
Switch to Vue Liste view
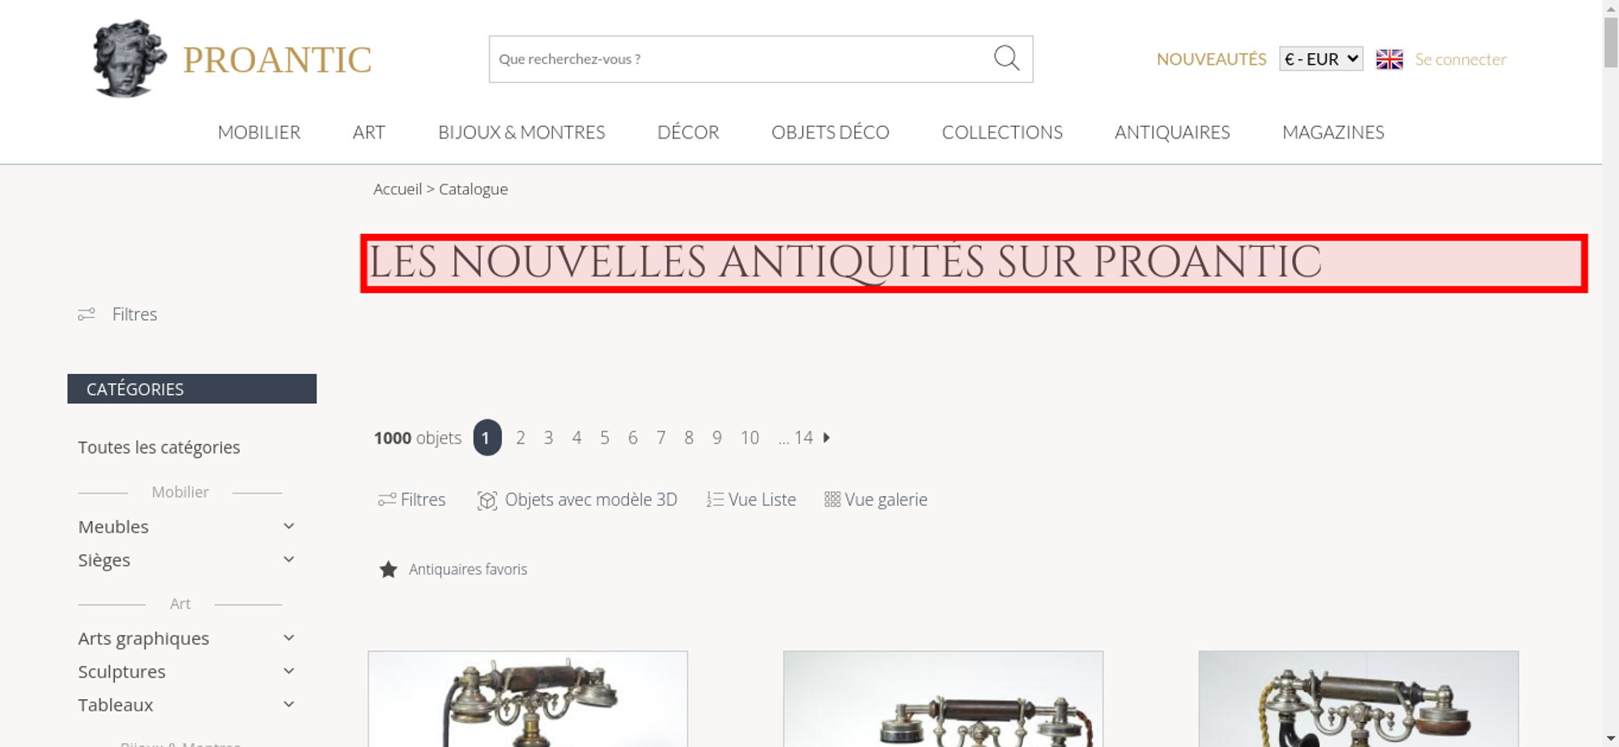point(751,500)
